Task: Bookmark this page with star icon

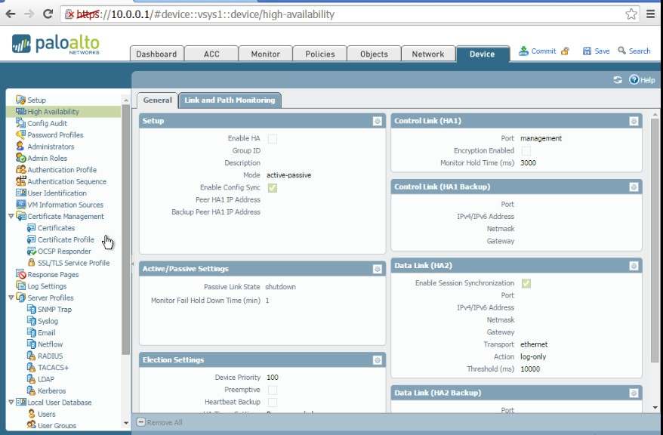Action: tap(631, 14)
